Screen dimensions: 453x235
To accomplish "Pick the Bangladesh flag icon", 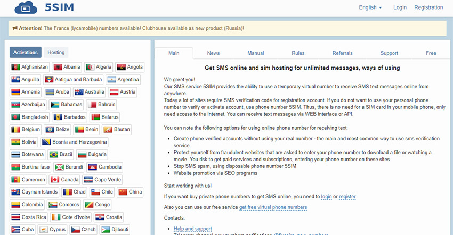I will (15, 117).
